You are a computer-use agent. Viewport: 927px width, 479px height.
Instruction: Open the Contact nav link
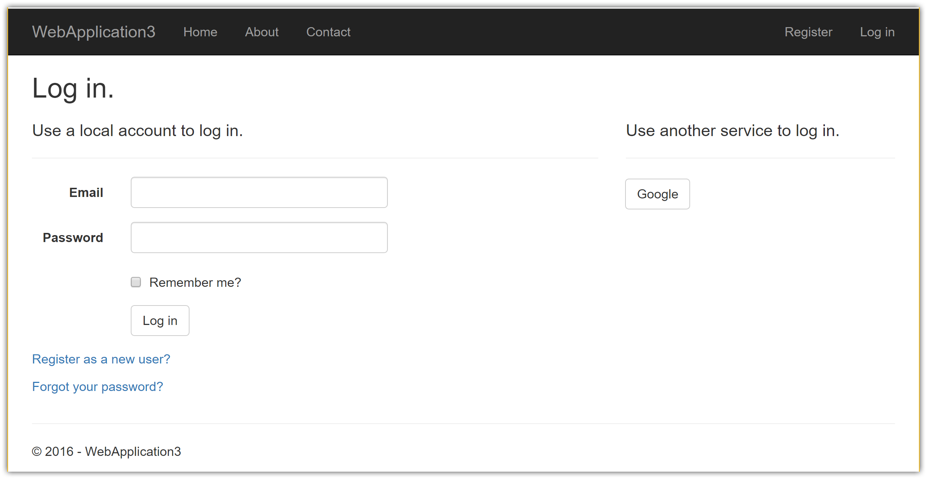tap(328, 32)
